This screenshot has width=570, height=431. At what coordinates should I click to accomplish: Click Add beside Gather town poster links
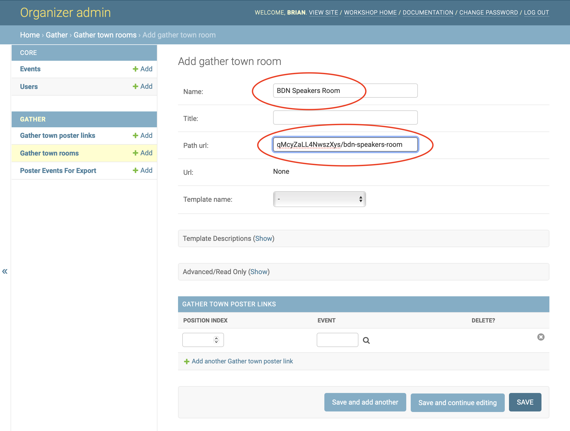(x=143, y=135)
